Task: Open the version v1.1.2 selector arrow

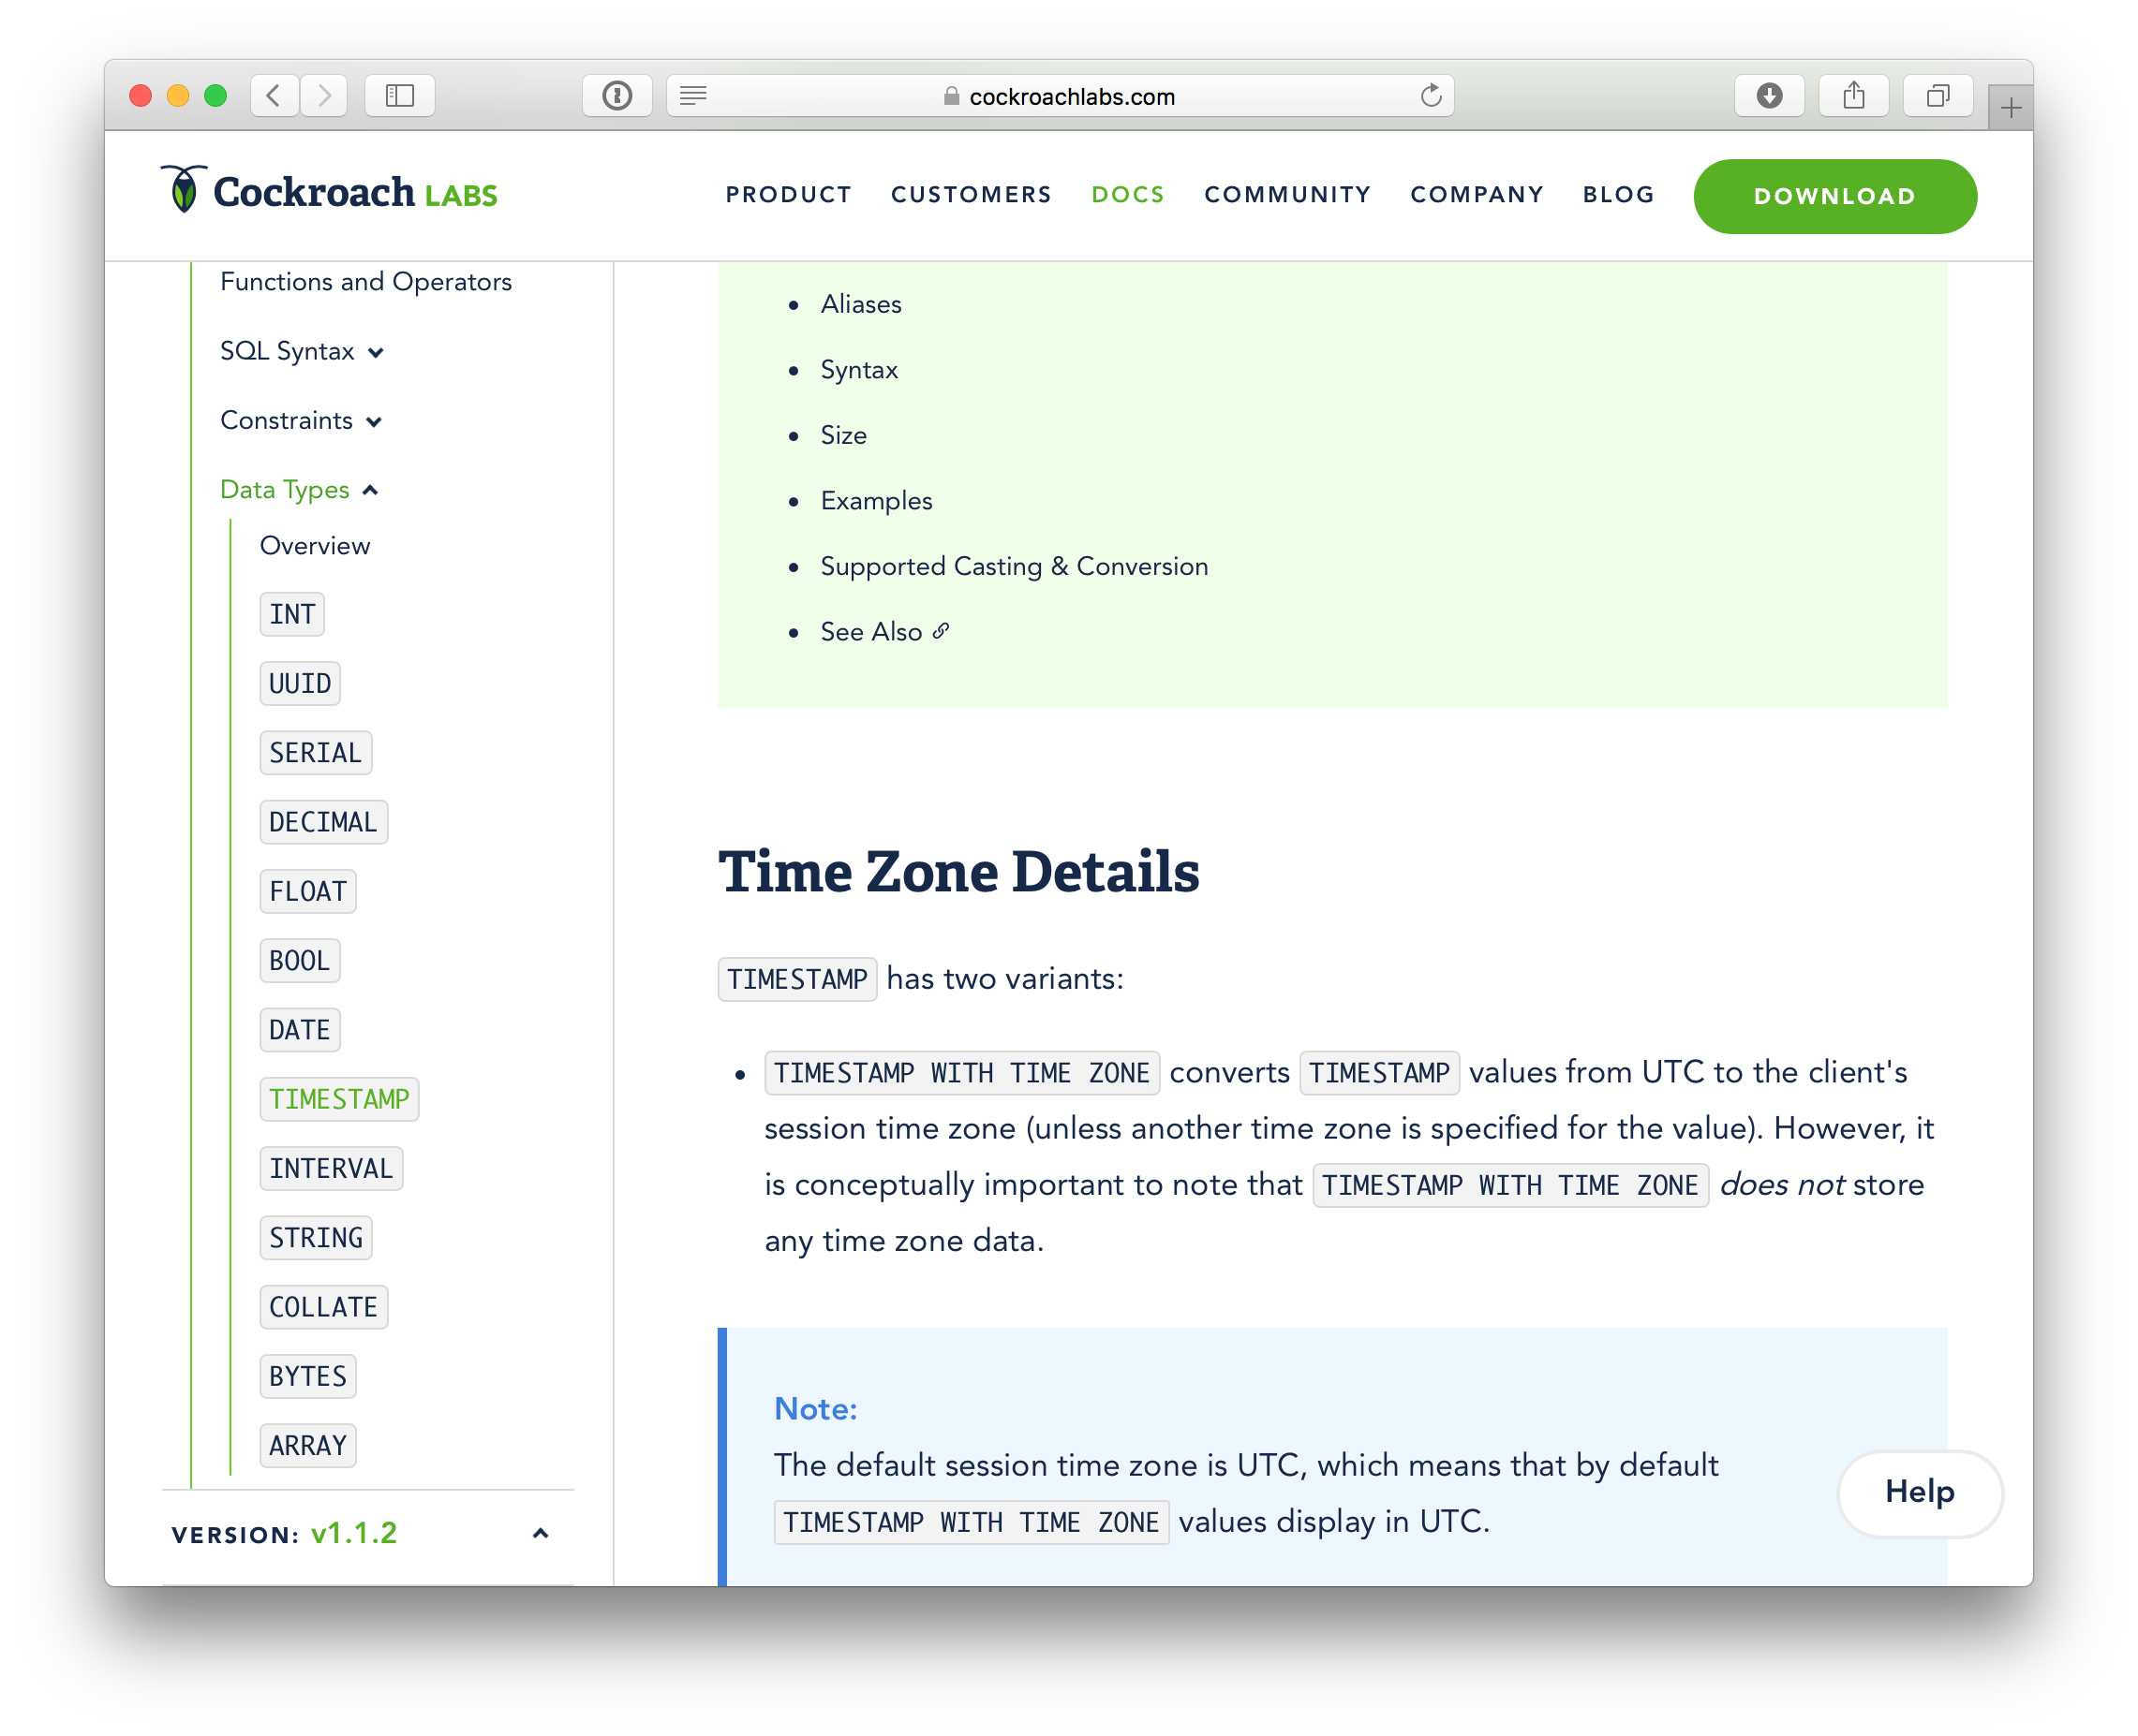Action: click(541, 1533)
